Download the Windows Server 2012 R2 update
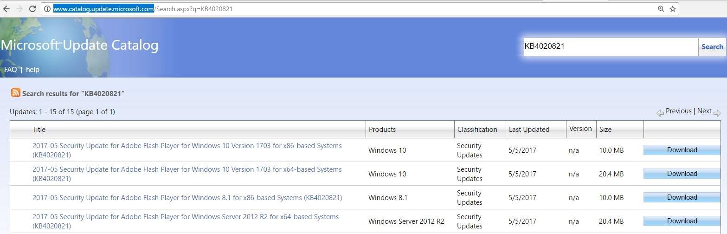 (x=682, y=221)
